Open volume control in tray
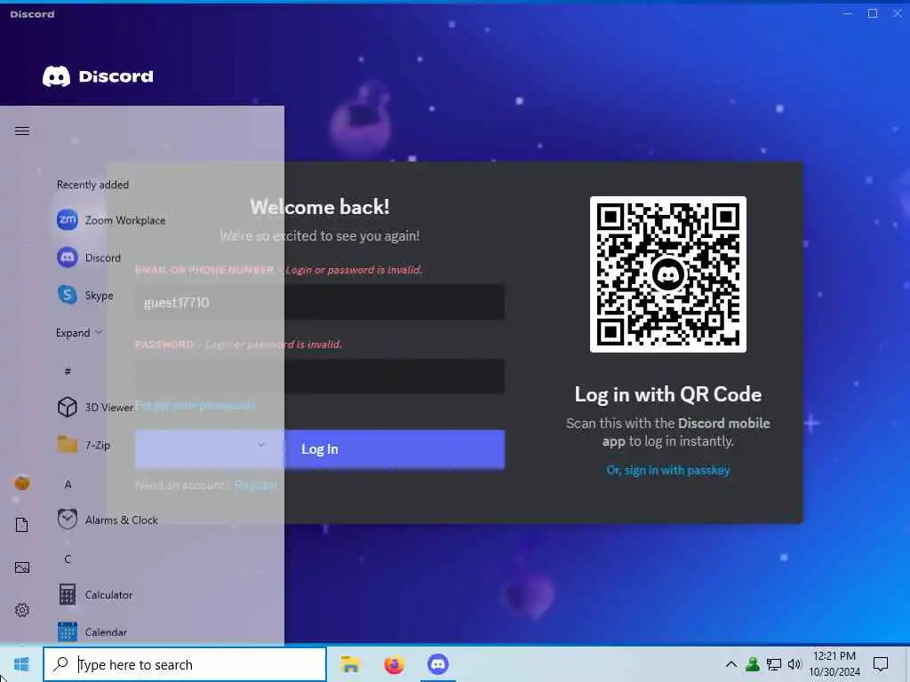This screenshot has width=910, height=682. pos(794,664)
